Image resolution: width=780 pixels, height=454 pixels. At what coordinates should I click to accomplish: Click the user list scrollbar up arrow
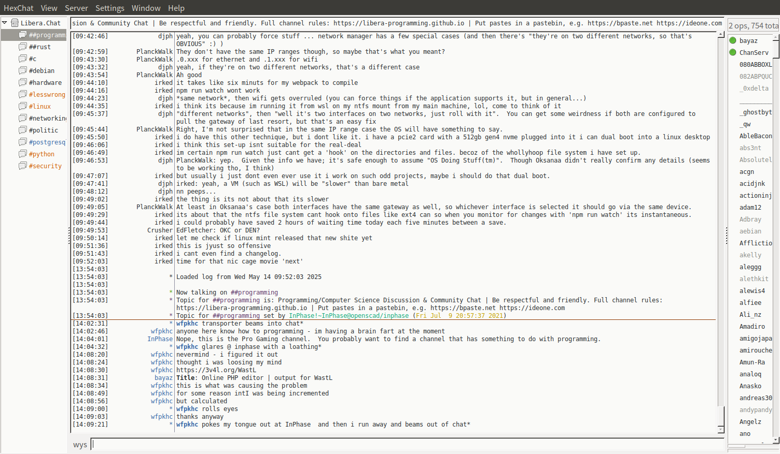pyautogui.click(x=776, y=37)
